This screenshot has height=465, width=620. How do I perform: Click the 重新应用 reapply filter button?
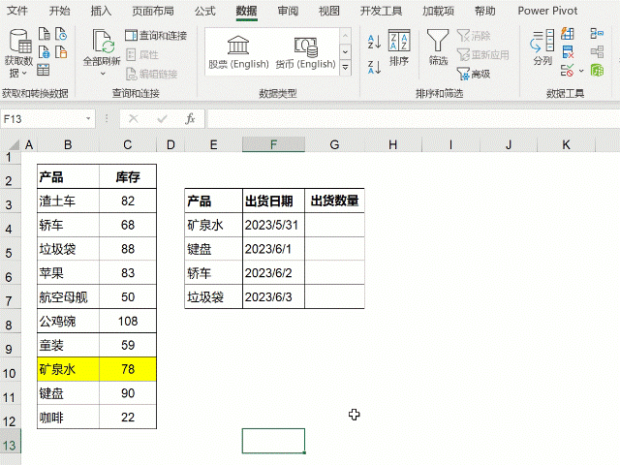[483, 54]
